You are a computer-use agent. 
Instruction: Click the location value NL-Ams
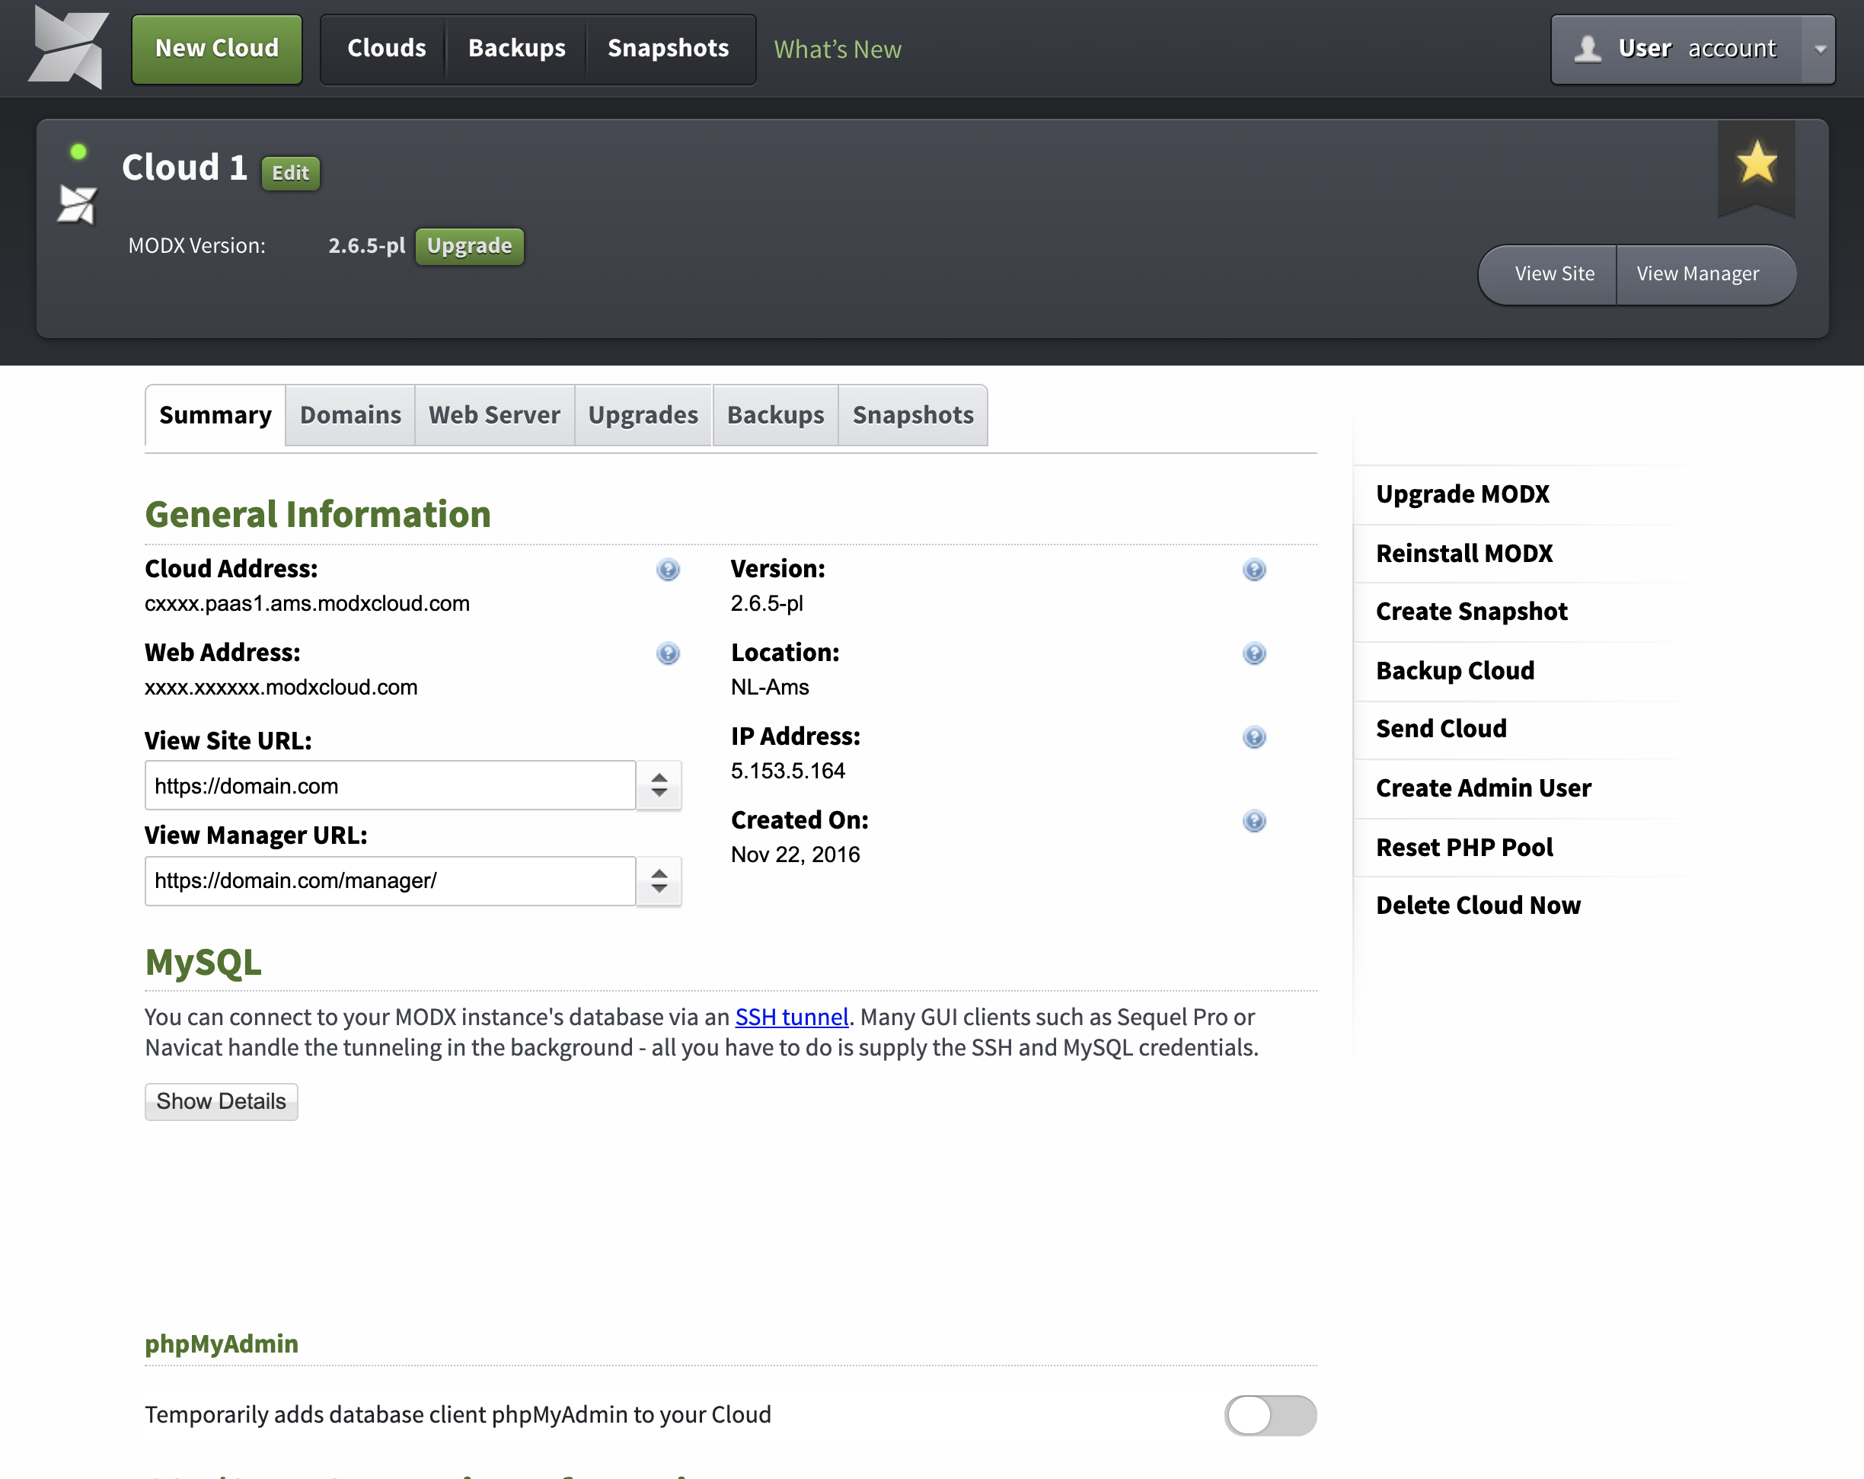[770, 688]
